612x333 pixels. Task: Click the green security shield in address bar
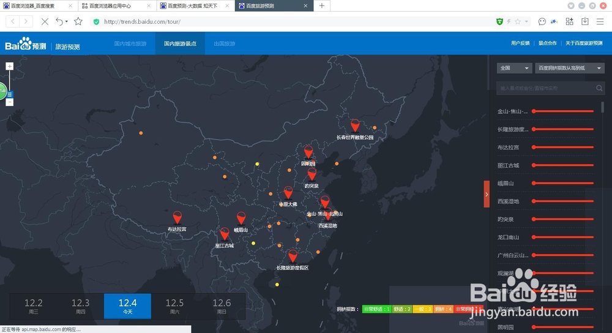[97, 22]
